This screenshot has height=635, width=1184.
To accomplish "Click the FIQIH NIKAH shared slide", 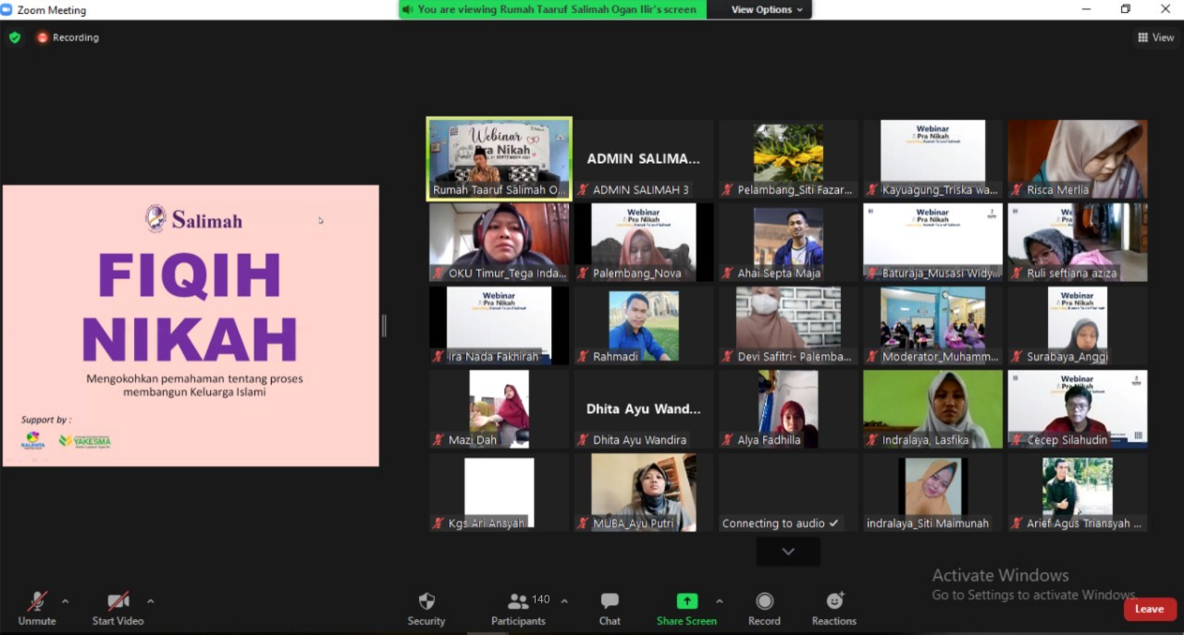I will (191, 325).
